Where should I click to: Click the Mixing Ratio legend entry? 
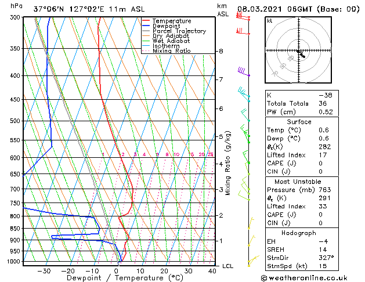pos(172,50)
